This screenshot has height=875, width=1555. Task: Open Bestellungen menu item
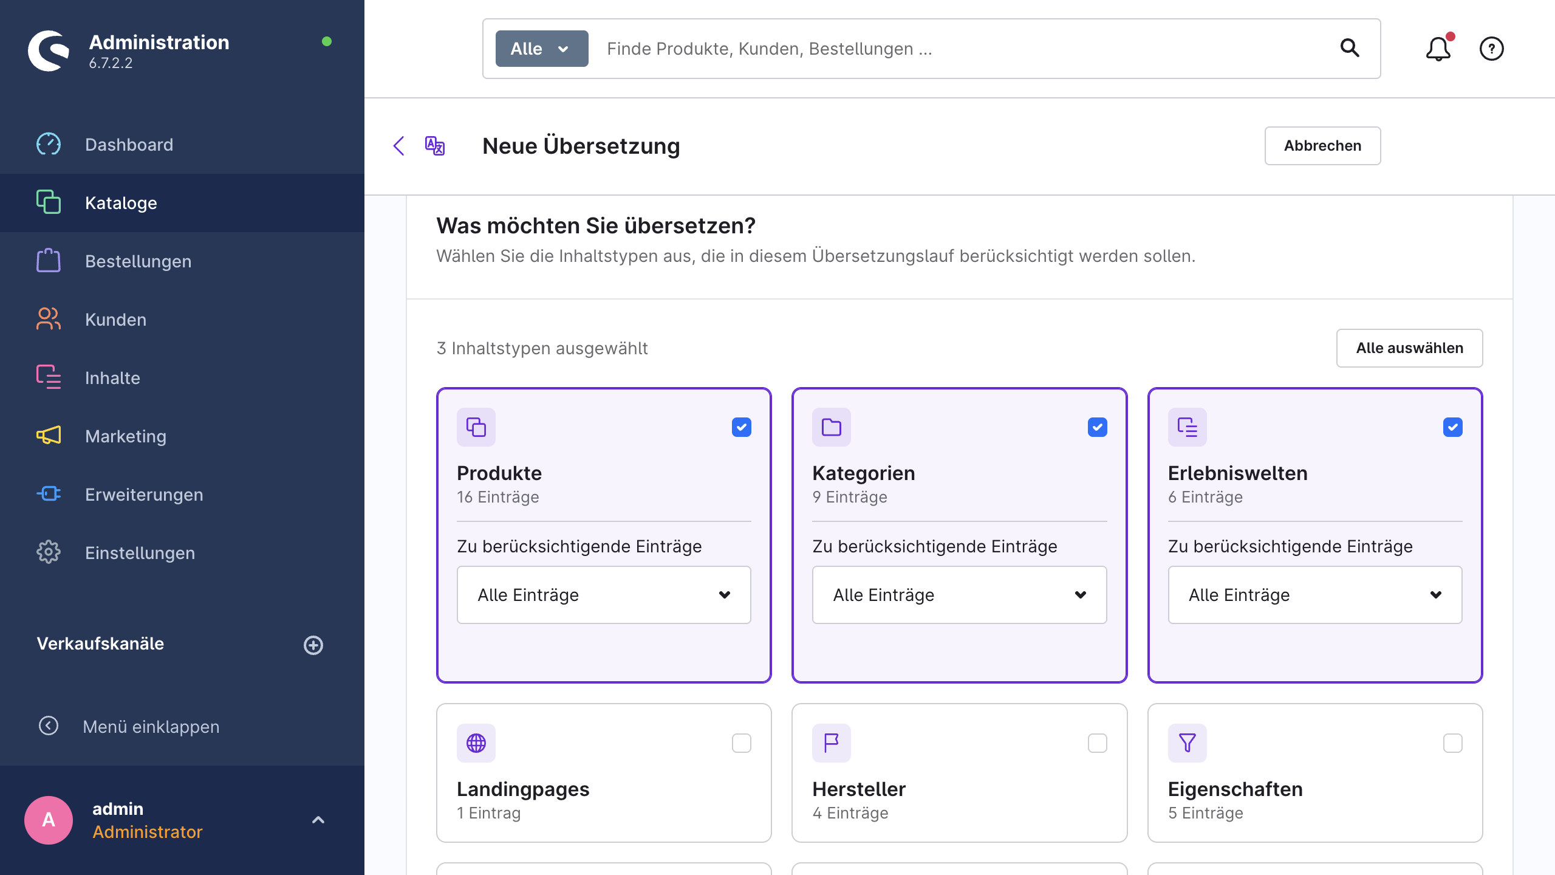pos(182,261)
